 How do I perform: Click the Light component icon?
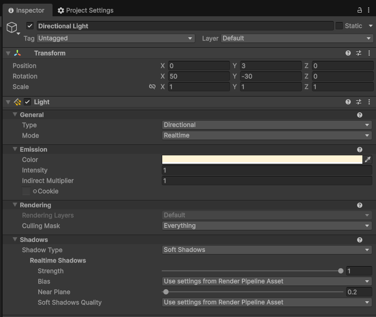(17, 102)
